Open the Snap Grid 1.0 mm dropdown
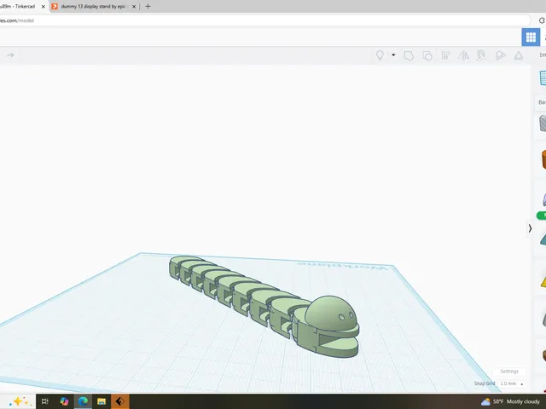546x409 pixels. (x=512, y=383)
